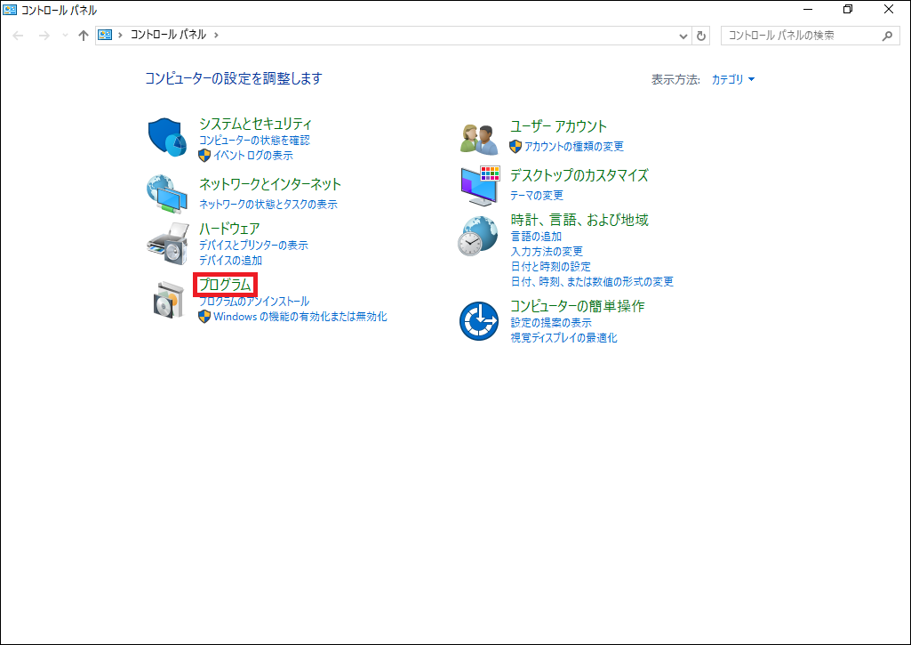Open コンピューターの状態を確認 link

coord(254,141)
